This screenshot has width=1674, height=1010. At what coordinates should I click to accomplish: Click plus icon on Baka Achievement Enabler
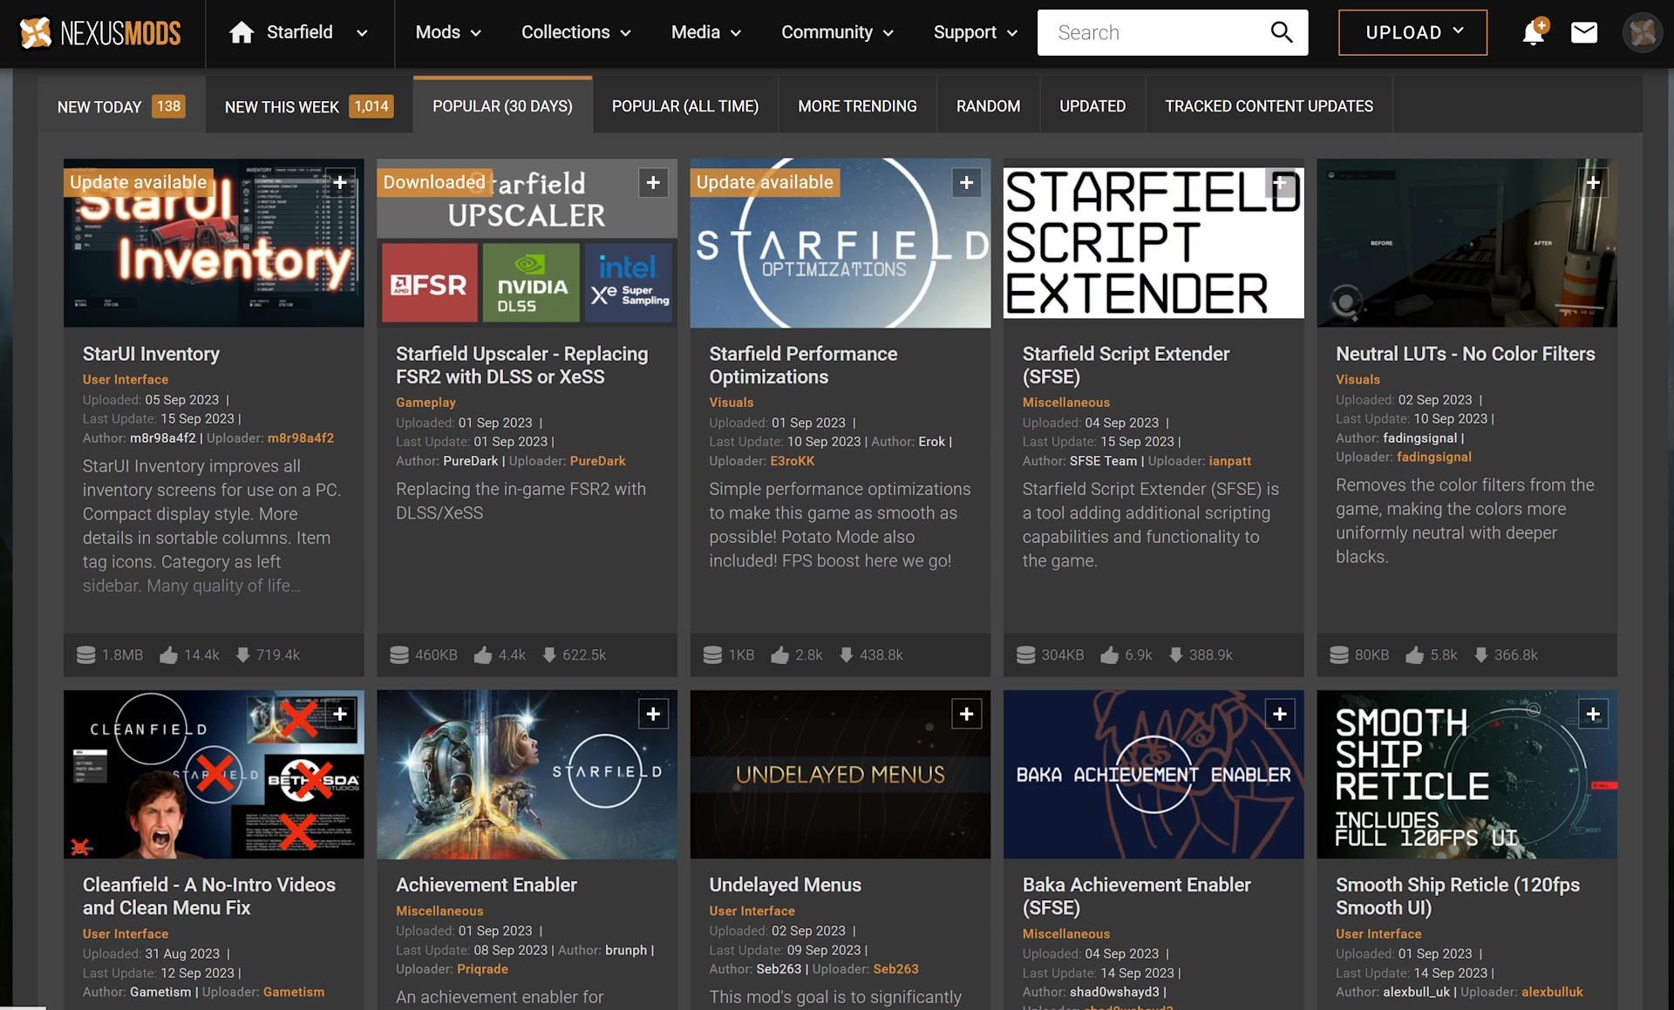click(x=1280, y=715)
